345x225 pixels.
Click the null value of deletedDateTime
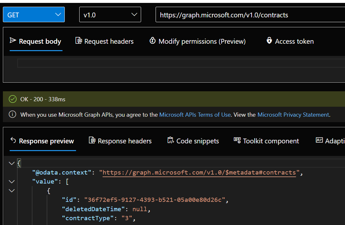(140, 209)
